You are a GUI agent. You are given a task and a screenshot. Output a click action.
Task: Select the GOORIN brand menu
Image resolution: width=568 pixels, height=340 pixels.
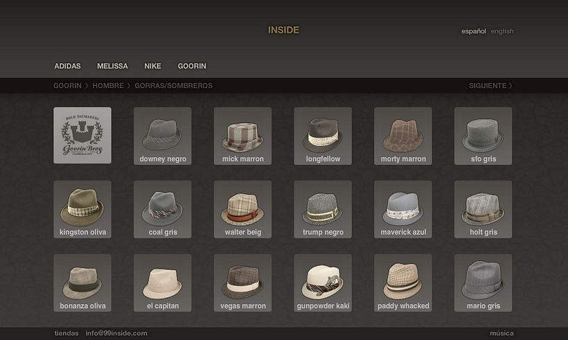(x=192, y=66)
